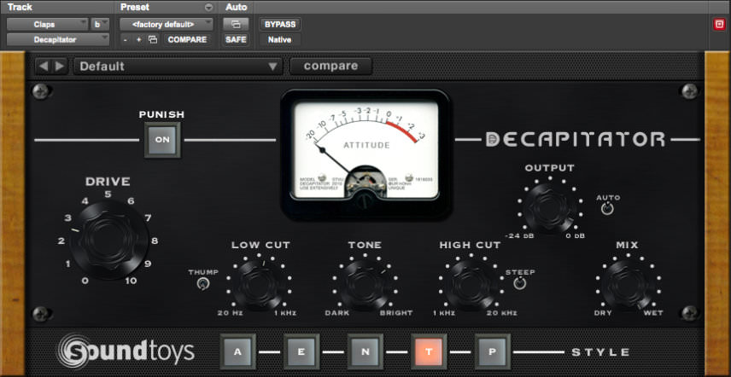Go to previous preset arrow
Screen dimensions: 731x377
click(44, 66)
